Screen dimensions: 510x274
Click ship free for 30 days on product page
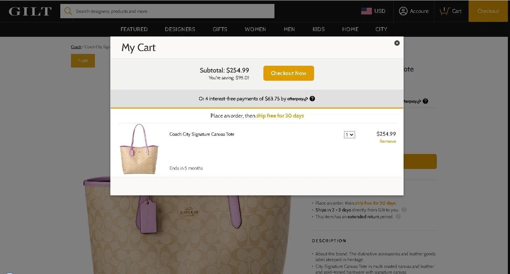pyautogui.click(x=375, y=203)
